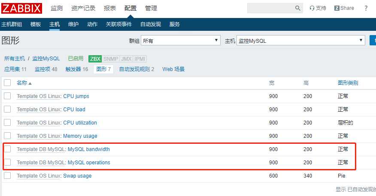Image resolution: width=376 pixels, height=196 pixels.
Task: Click the 层积的 type cell for CPU utilization
Action: (x=345, y=123)
